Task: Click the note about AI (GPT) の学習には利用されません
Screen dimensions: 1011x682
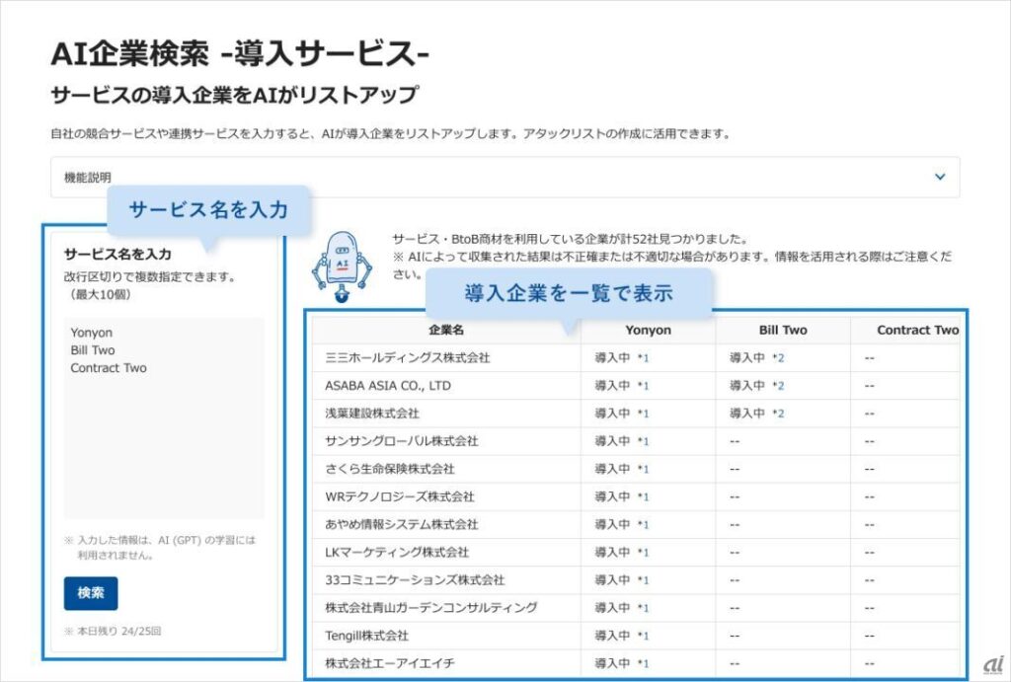Action: tap(160, 547)
